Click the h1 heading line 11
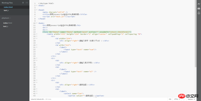The height and width of the screenshot is (101, 201). click(62, 25)
